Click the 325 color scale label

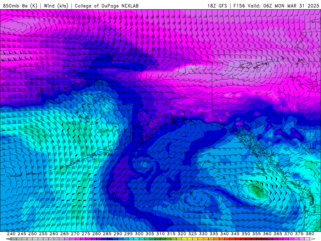(x=192, y=234)
